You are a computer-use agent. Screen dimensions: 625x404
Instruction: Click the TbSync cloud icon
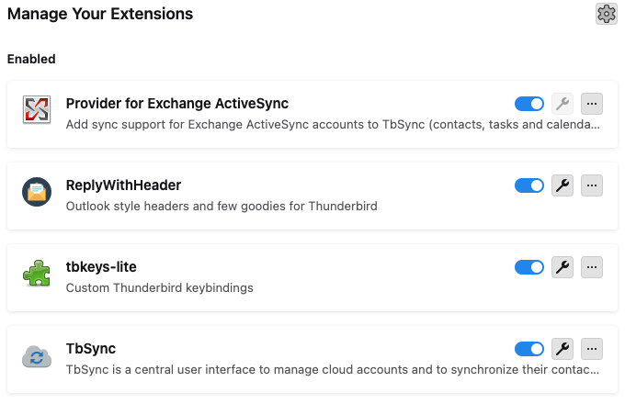pyautogui.click(x=37, y=355)
